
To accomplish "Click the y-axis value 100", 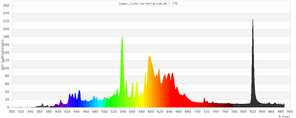I will point(6,68).
